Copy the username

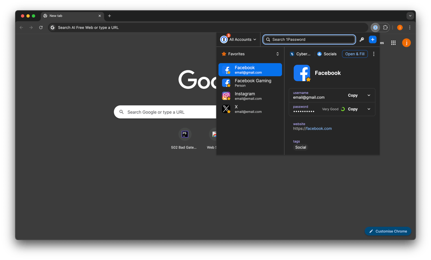353,96
